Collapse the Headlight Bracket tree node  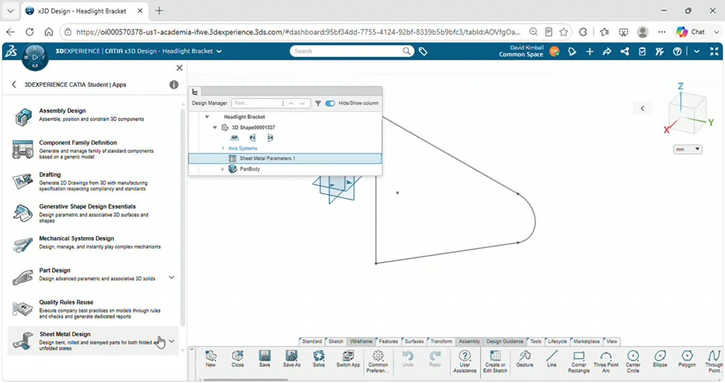click(207, 117)
